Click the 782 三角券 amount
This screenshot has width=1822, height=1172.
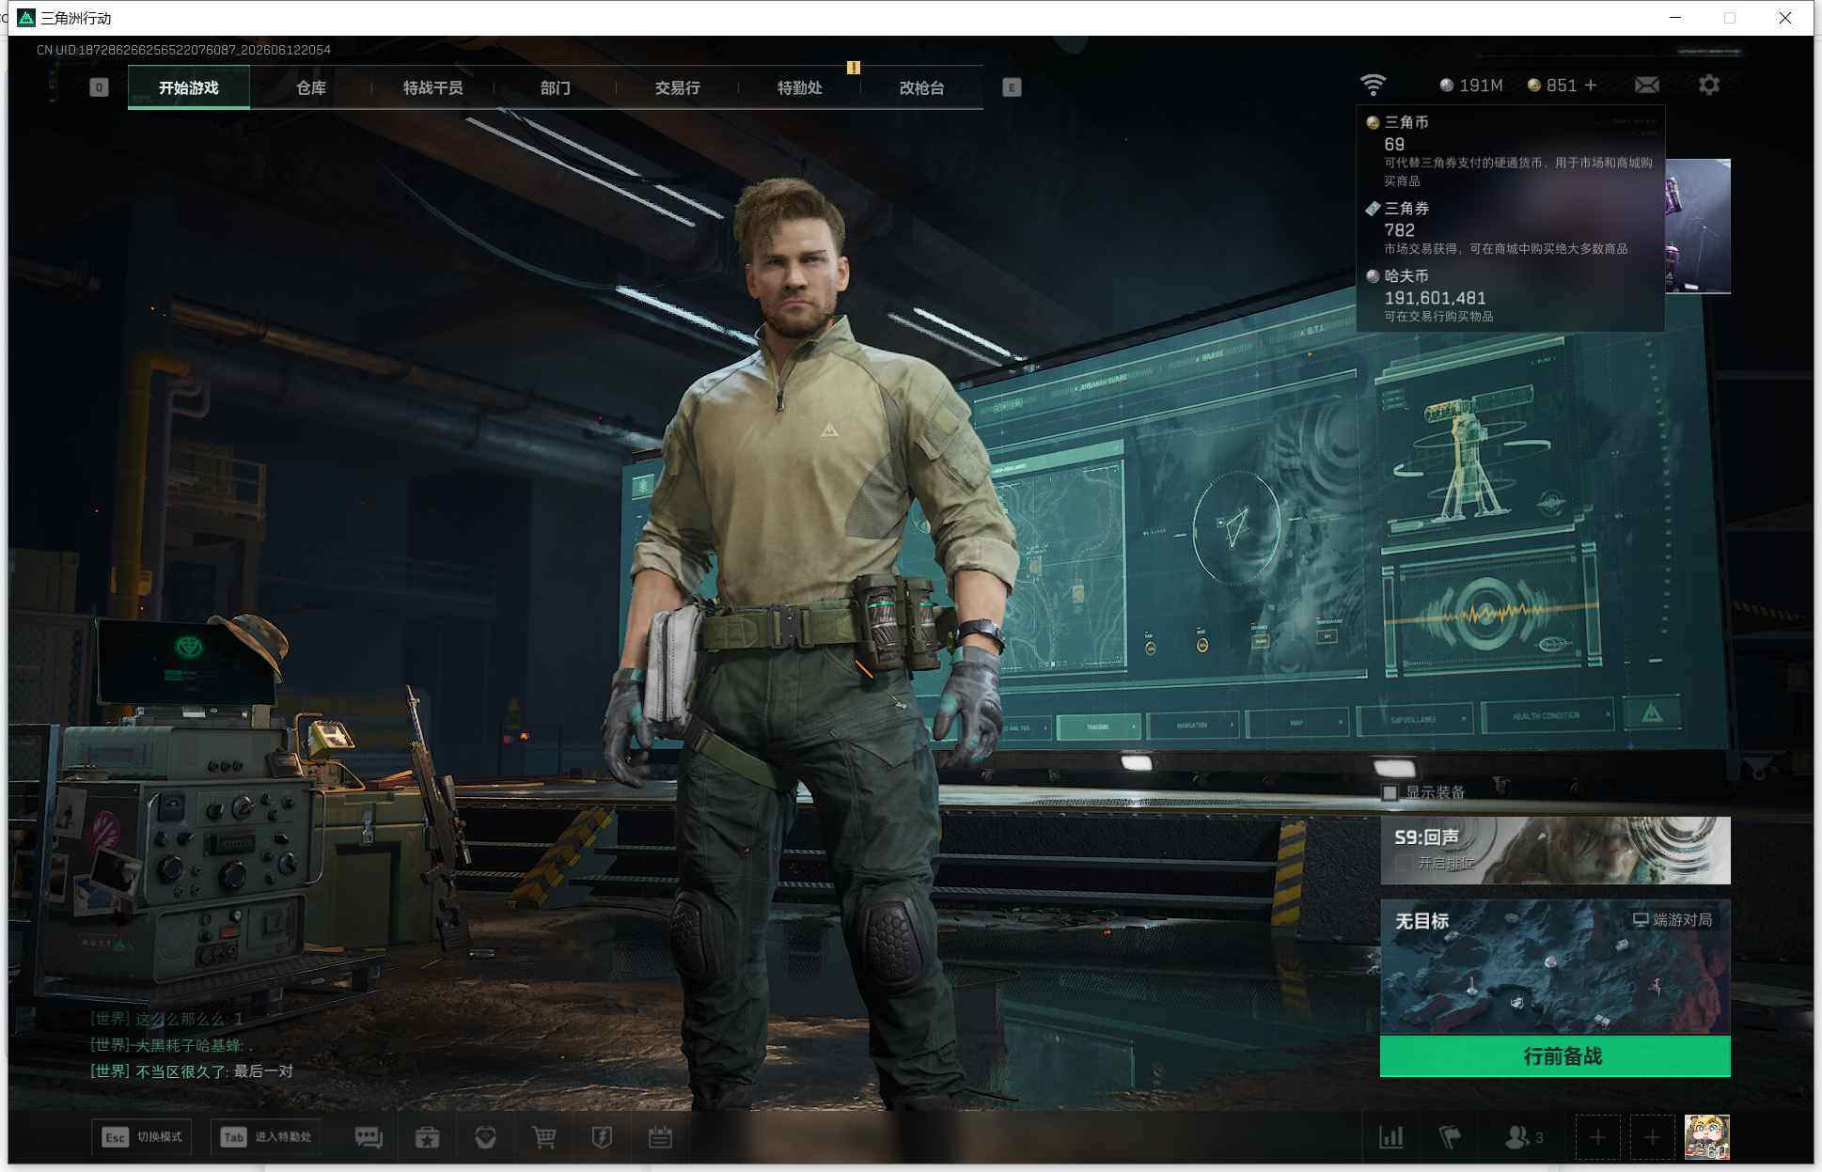point(1399,230)
